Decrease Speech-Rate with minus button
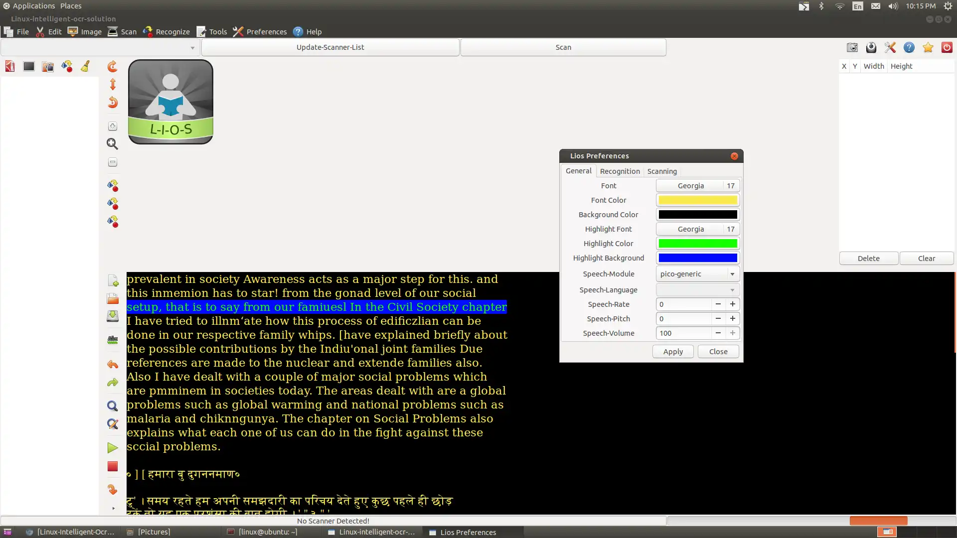Screen dimensions: 957x538 718,303
